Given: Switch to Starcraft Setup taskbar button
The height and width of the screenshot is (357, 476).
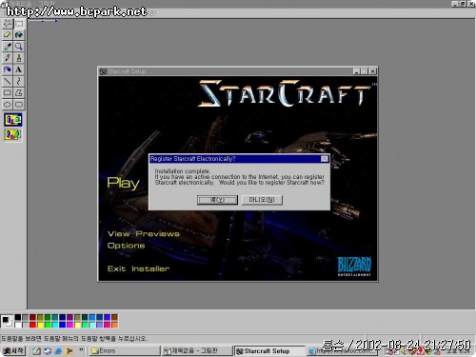Looking at the screenshot, I should [269, 351].
